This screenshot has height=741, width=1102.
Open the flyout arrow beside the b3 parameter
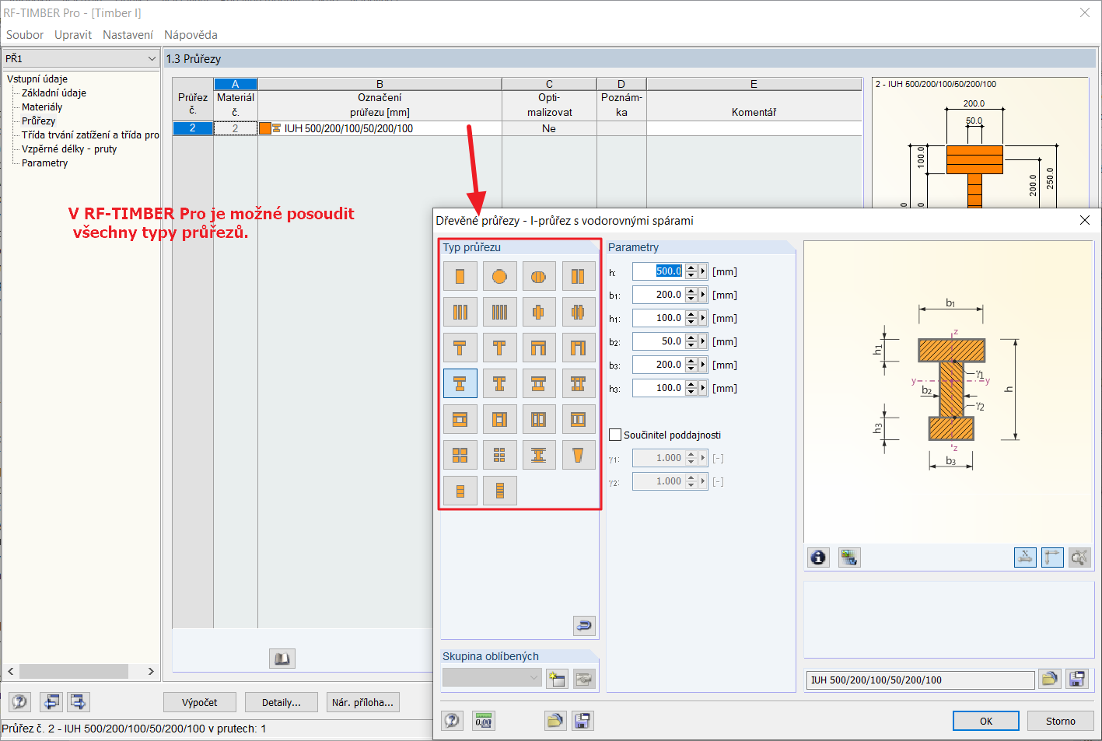pos(703,365)
